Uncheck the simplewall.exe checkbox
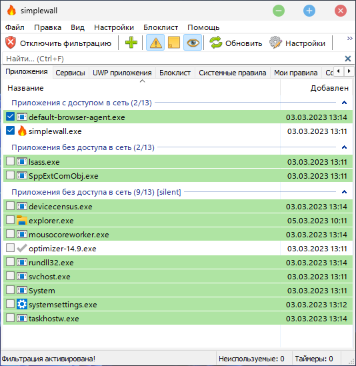The height and width of the screenshot is (366, 356). point(10,131)
